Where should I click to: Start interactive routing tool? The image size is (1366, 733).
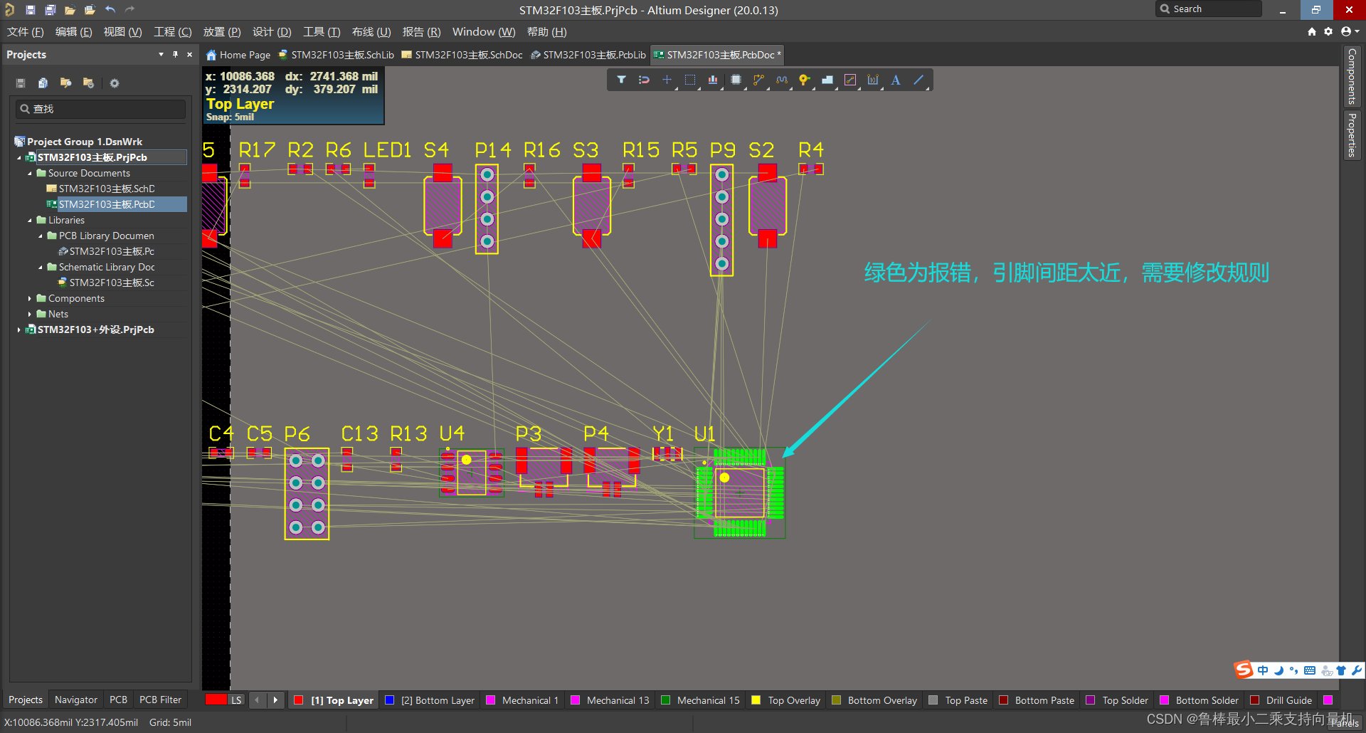pos(758,80)
